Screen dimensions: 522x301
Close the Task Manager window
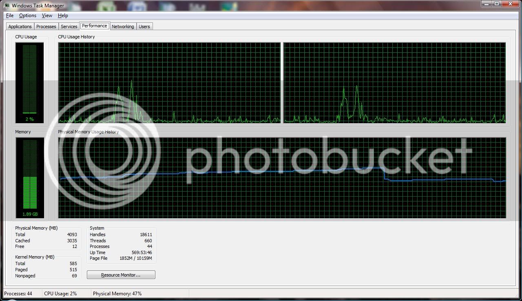(511, 4)
